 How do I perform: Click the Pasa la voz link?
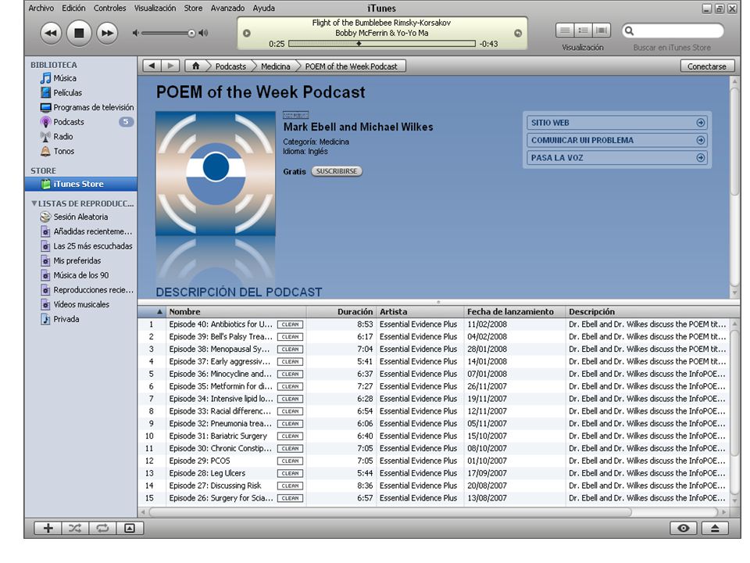click(617, 157)
